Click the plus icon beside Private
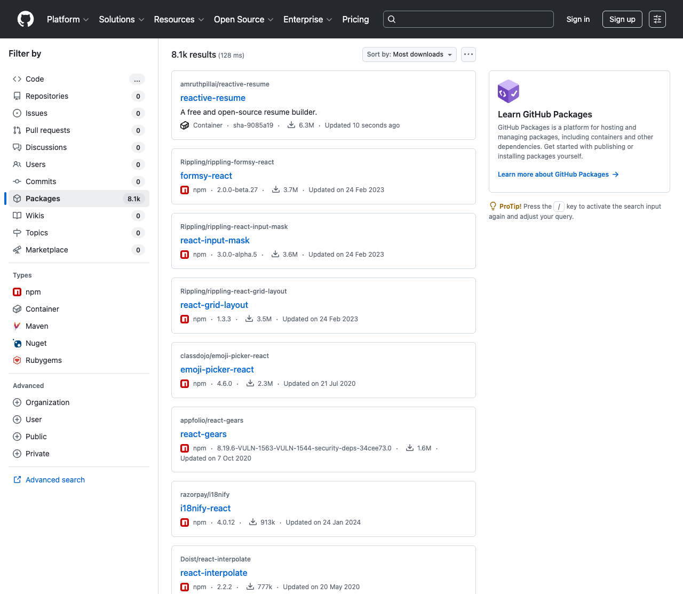Viewport: 683px width, 594px height. [17, 454]
